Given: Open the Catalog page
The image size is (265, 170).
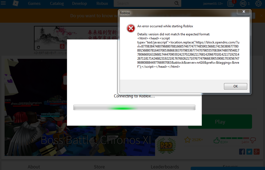Looking at the screenshot, I should (57, 4).
